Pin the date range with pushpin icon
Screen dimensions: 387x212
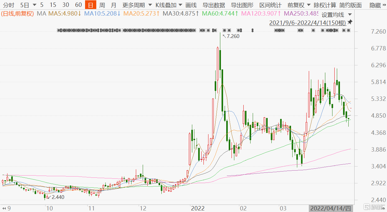(x=350, y=22)
